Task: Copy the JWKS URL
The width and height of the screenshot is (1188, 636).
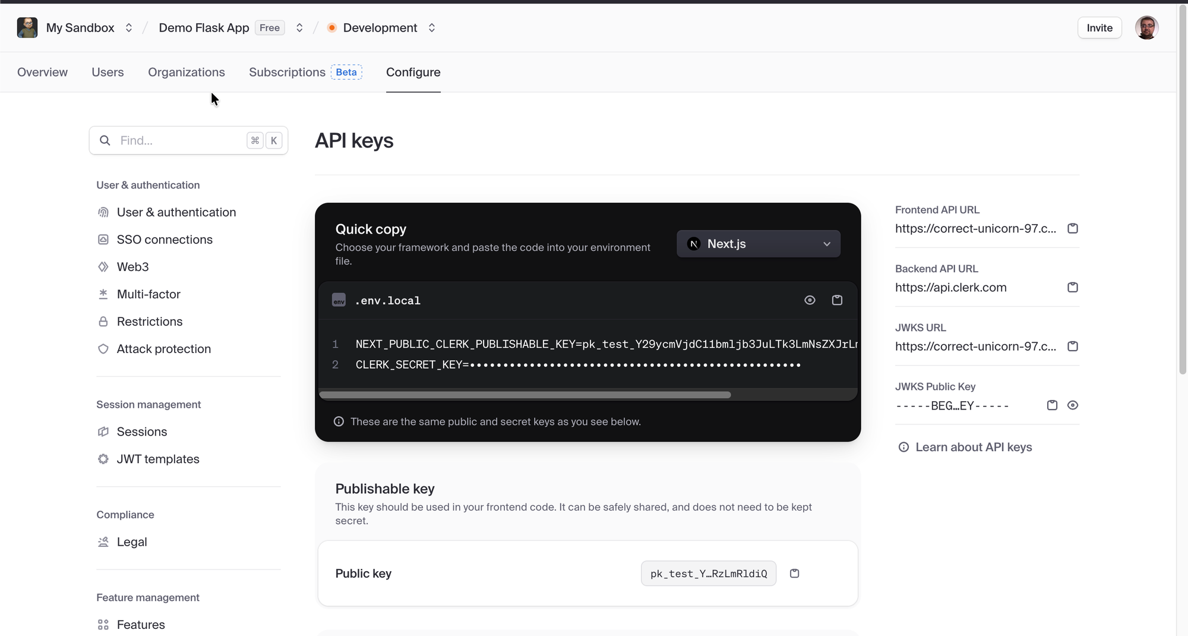Action: 1072,346
